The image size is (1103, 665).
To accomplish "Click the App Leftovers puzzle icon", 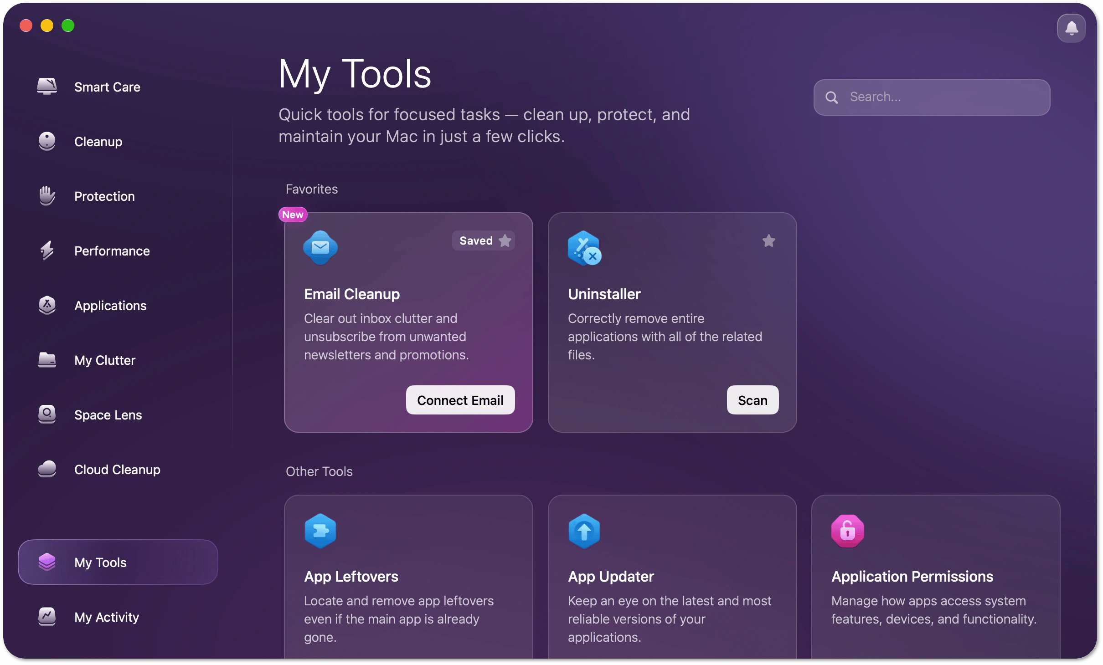I will click(x=320, y=531).
